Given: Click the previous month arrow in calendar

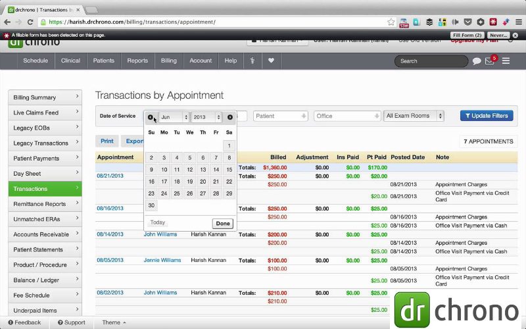Looking at the screenshot, I should coord(151,117).
